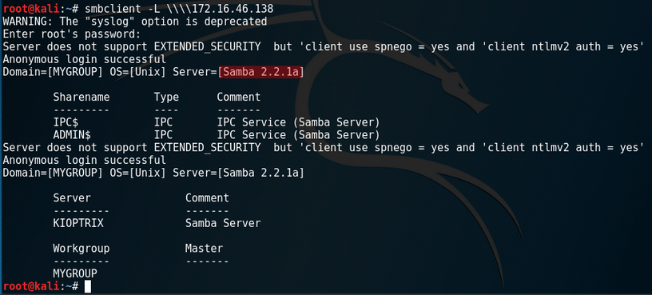Click the second Samba 2.2.1a server text
The height and width of the screenshot is (295, 652).
pyautogui.click(x=261, y=173)
